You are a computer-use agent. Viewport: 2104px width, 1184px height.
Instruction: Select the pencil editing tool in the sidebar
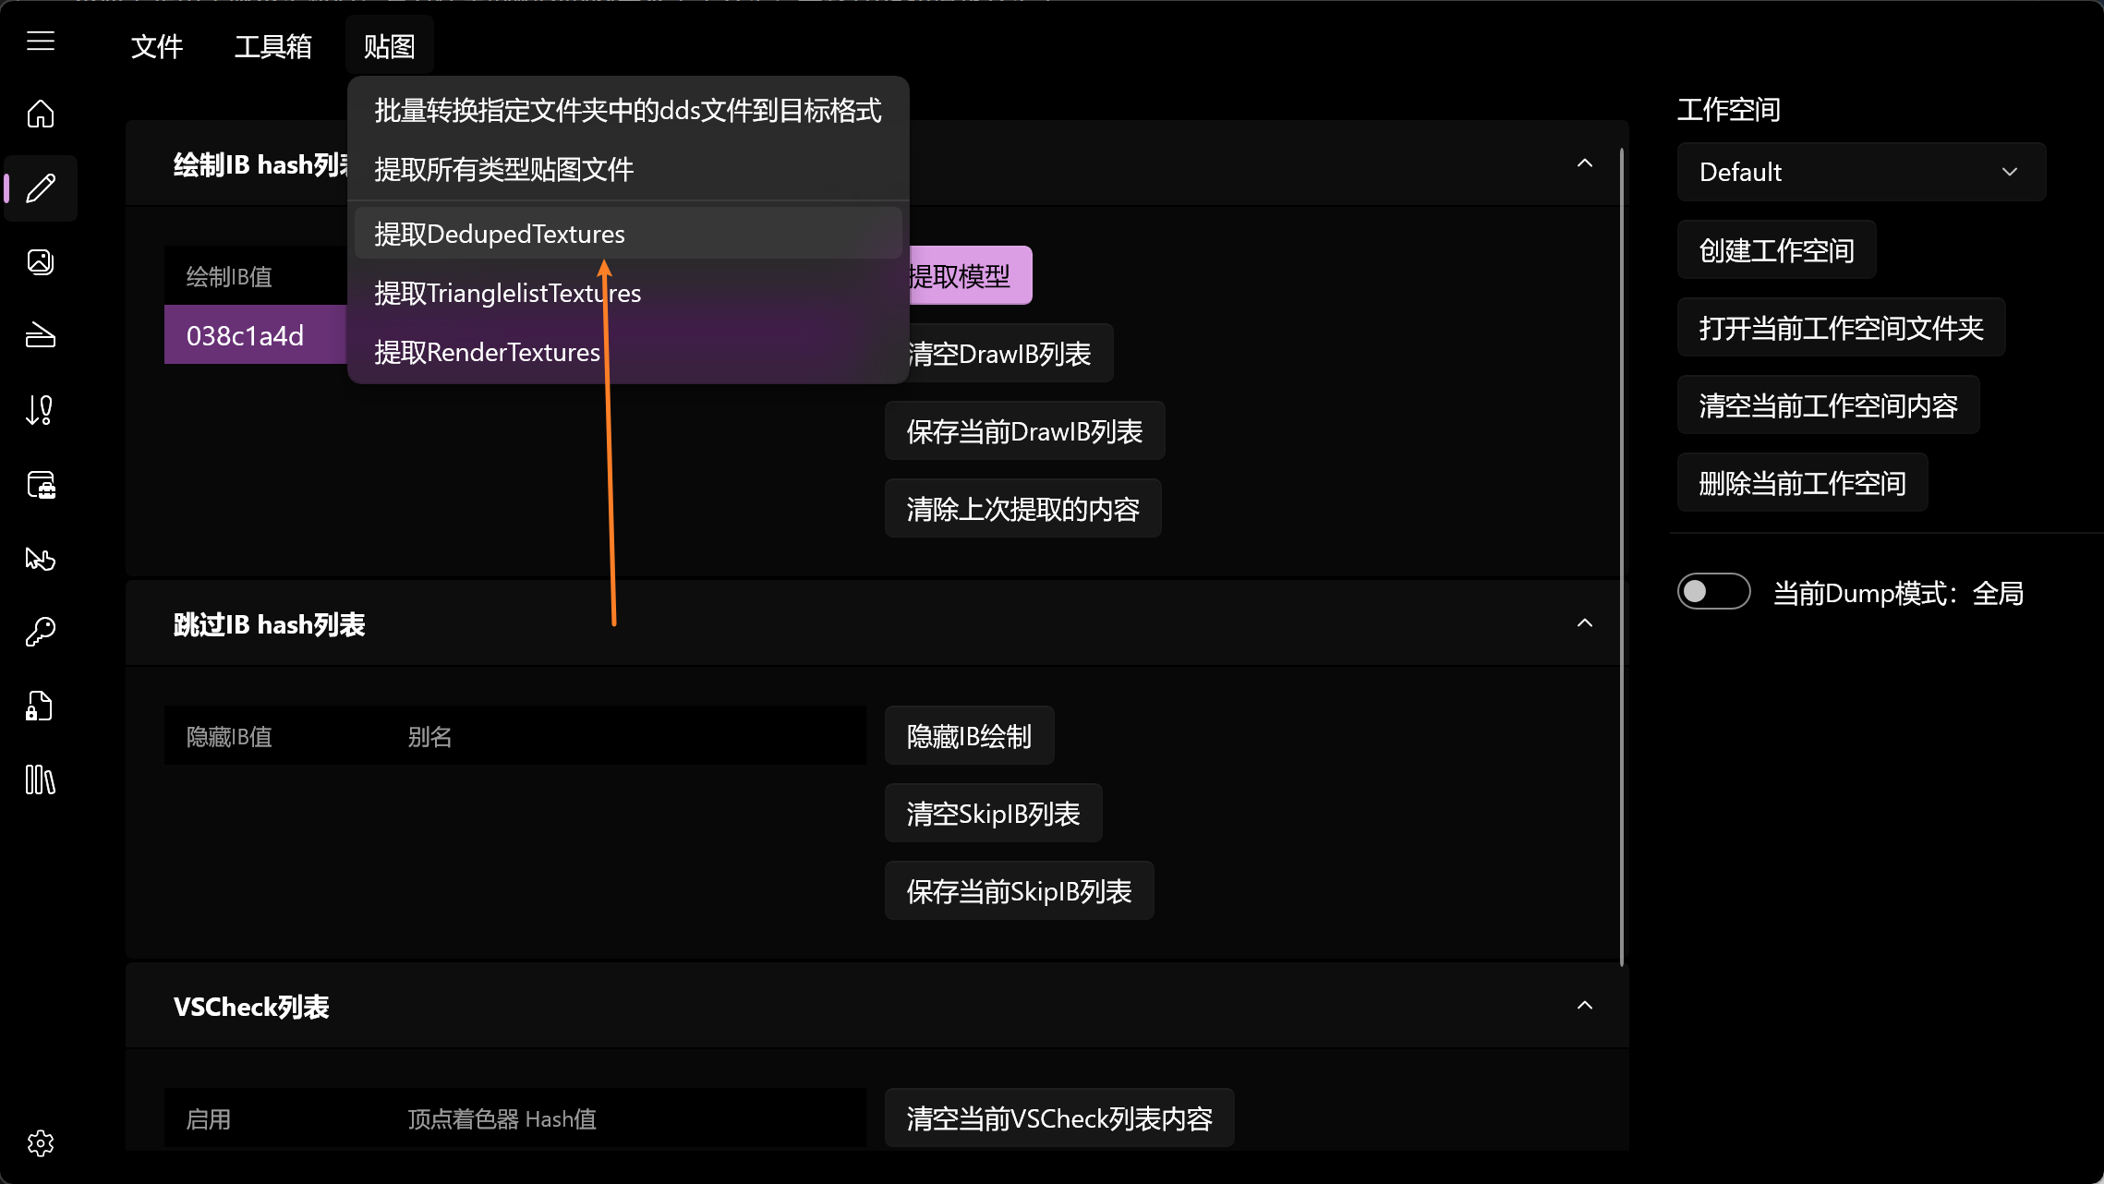click(x=40, y=188)
